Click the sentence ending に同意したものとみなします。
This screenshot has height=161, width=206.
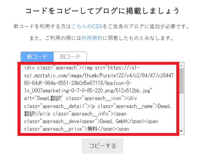[138, 38]
